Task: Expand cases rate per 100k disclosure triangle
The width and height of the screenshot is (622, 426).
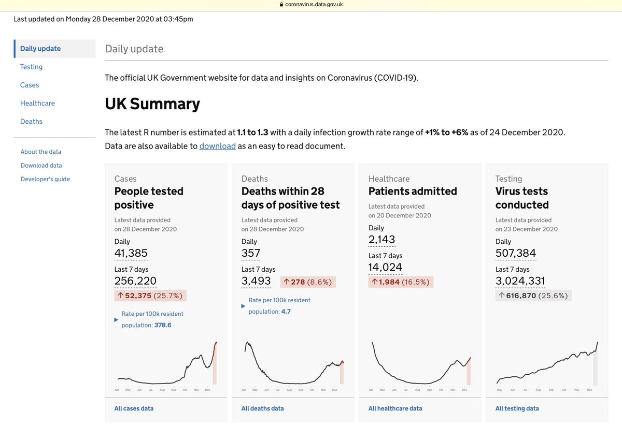Action: pyautogui.click(x=116, y=320)
